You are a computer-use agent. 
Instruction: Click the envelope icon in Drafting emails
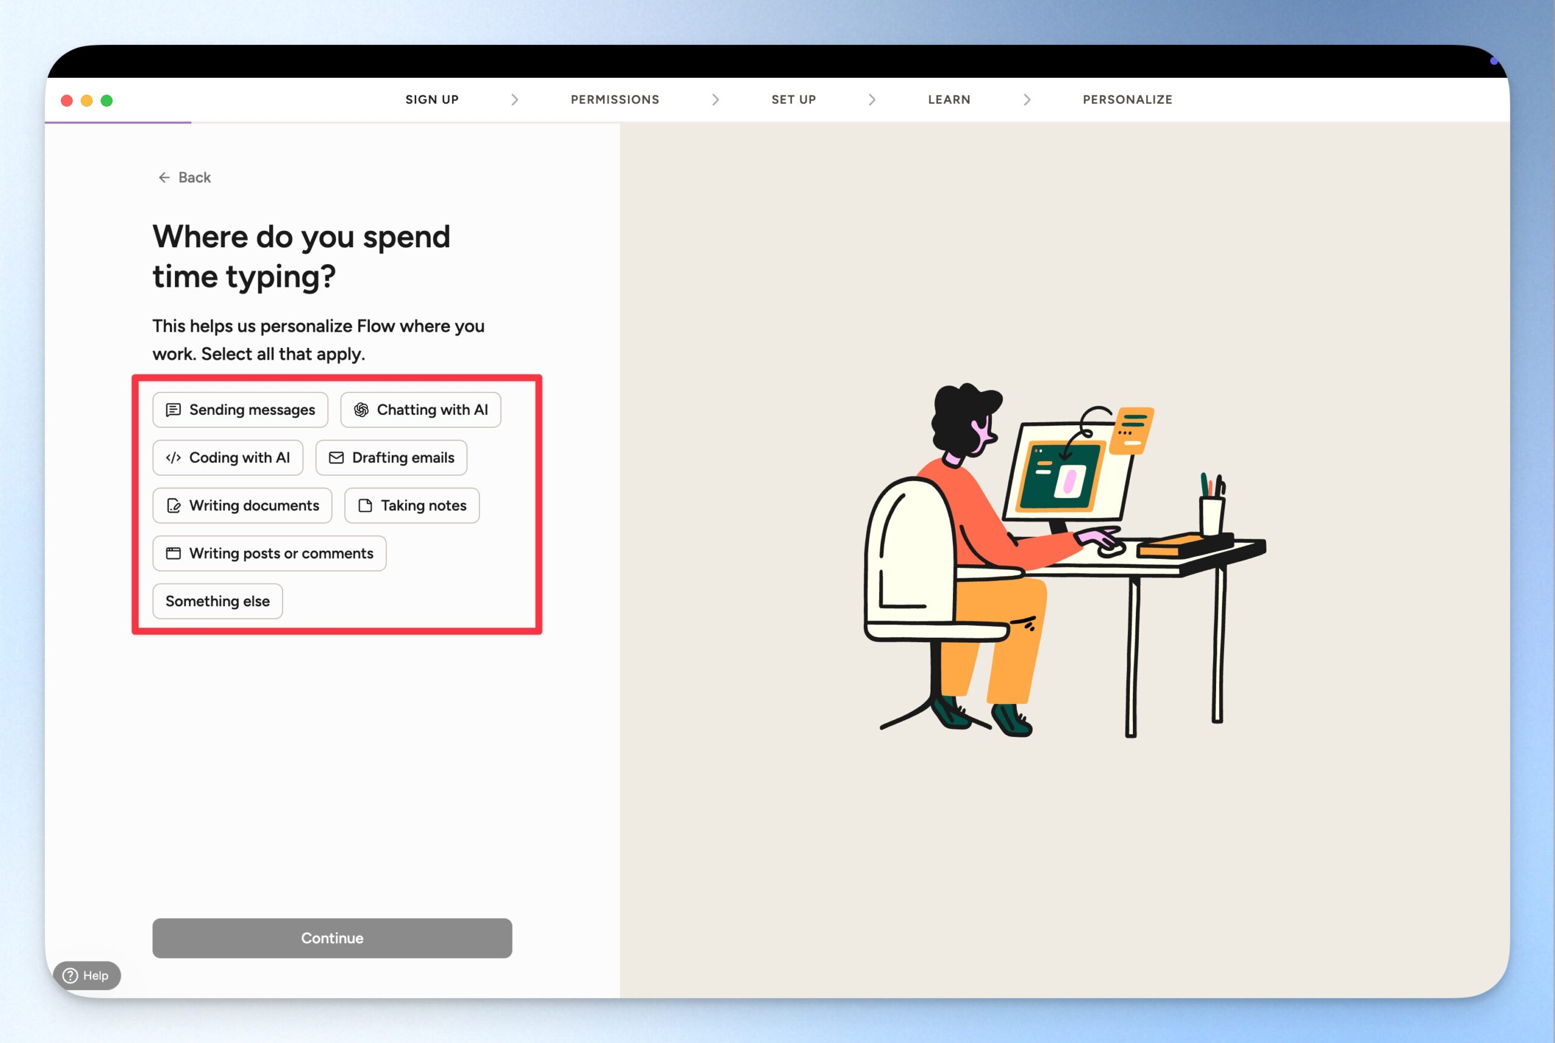coord(337,457)
